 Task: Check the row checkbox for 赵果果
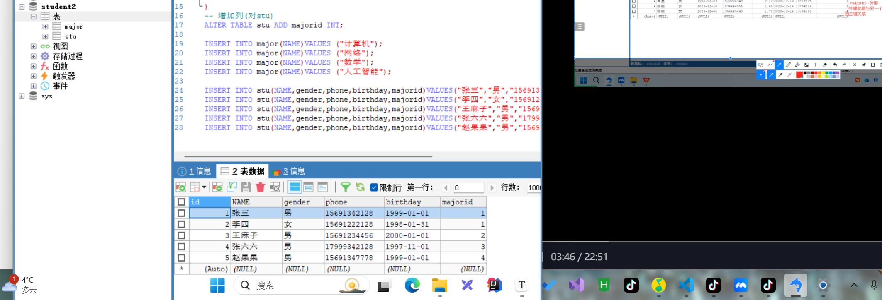(181, 258)
